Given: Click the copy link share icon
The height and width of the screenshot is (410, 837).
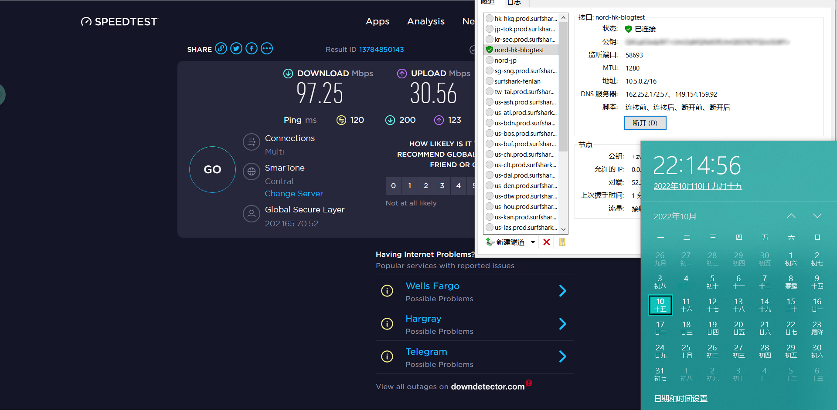Looking at the screenshot, I should 221,49.
